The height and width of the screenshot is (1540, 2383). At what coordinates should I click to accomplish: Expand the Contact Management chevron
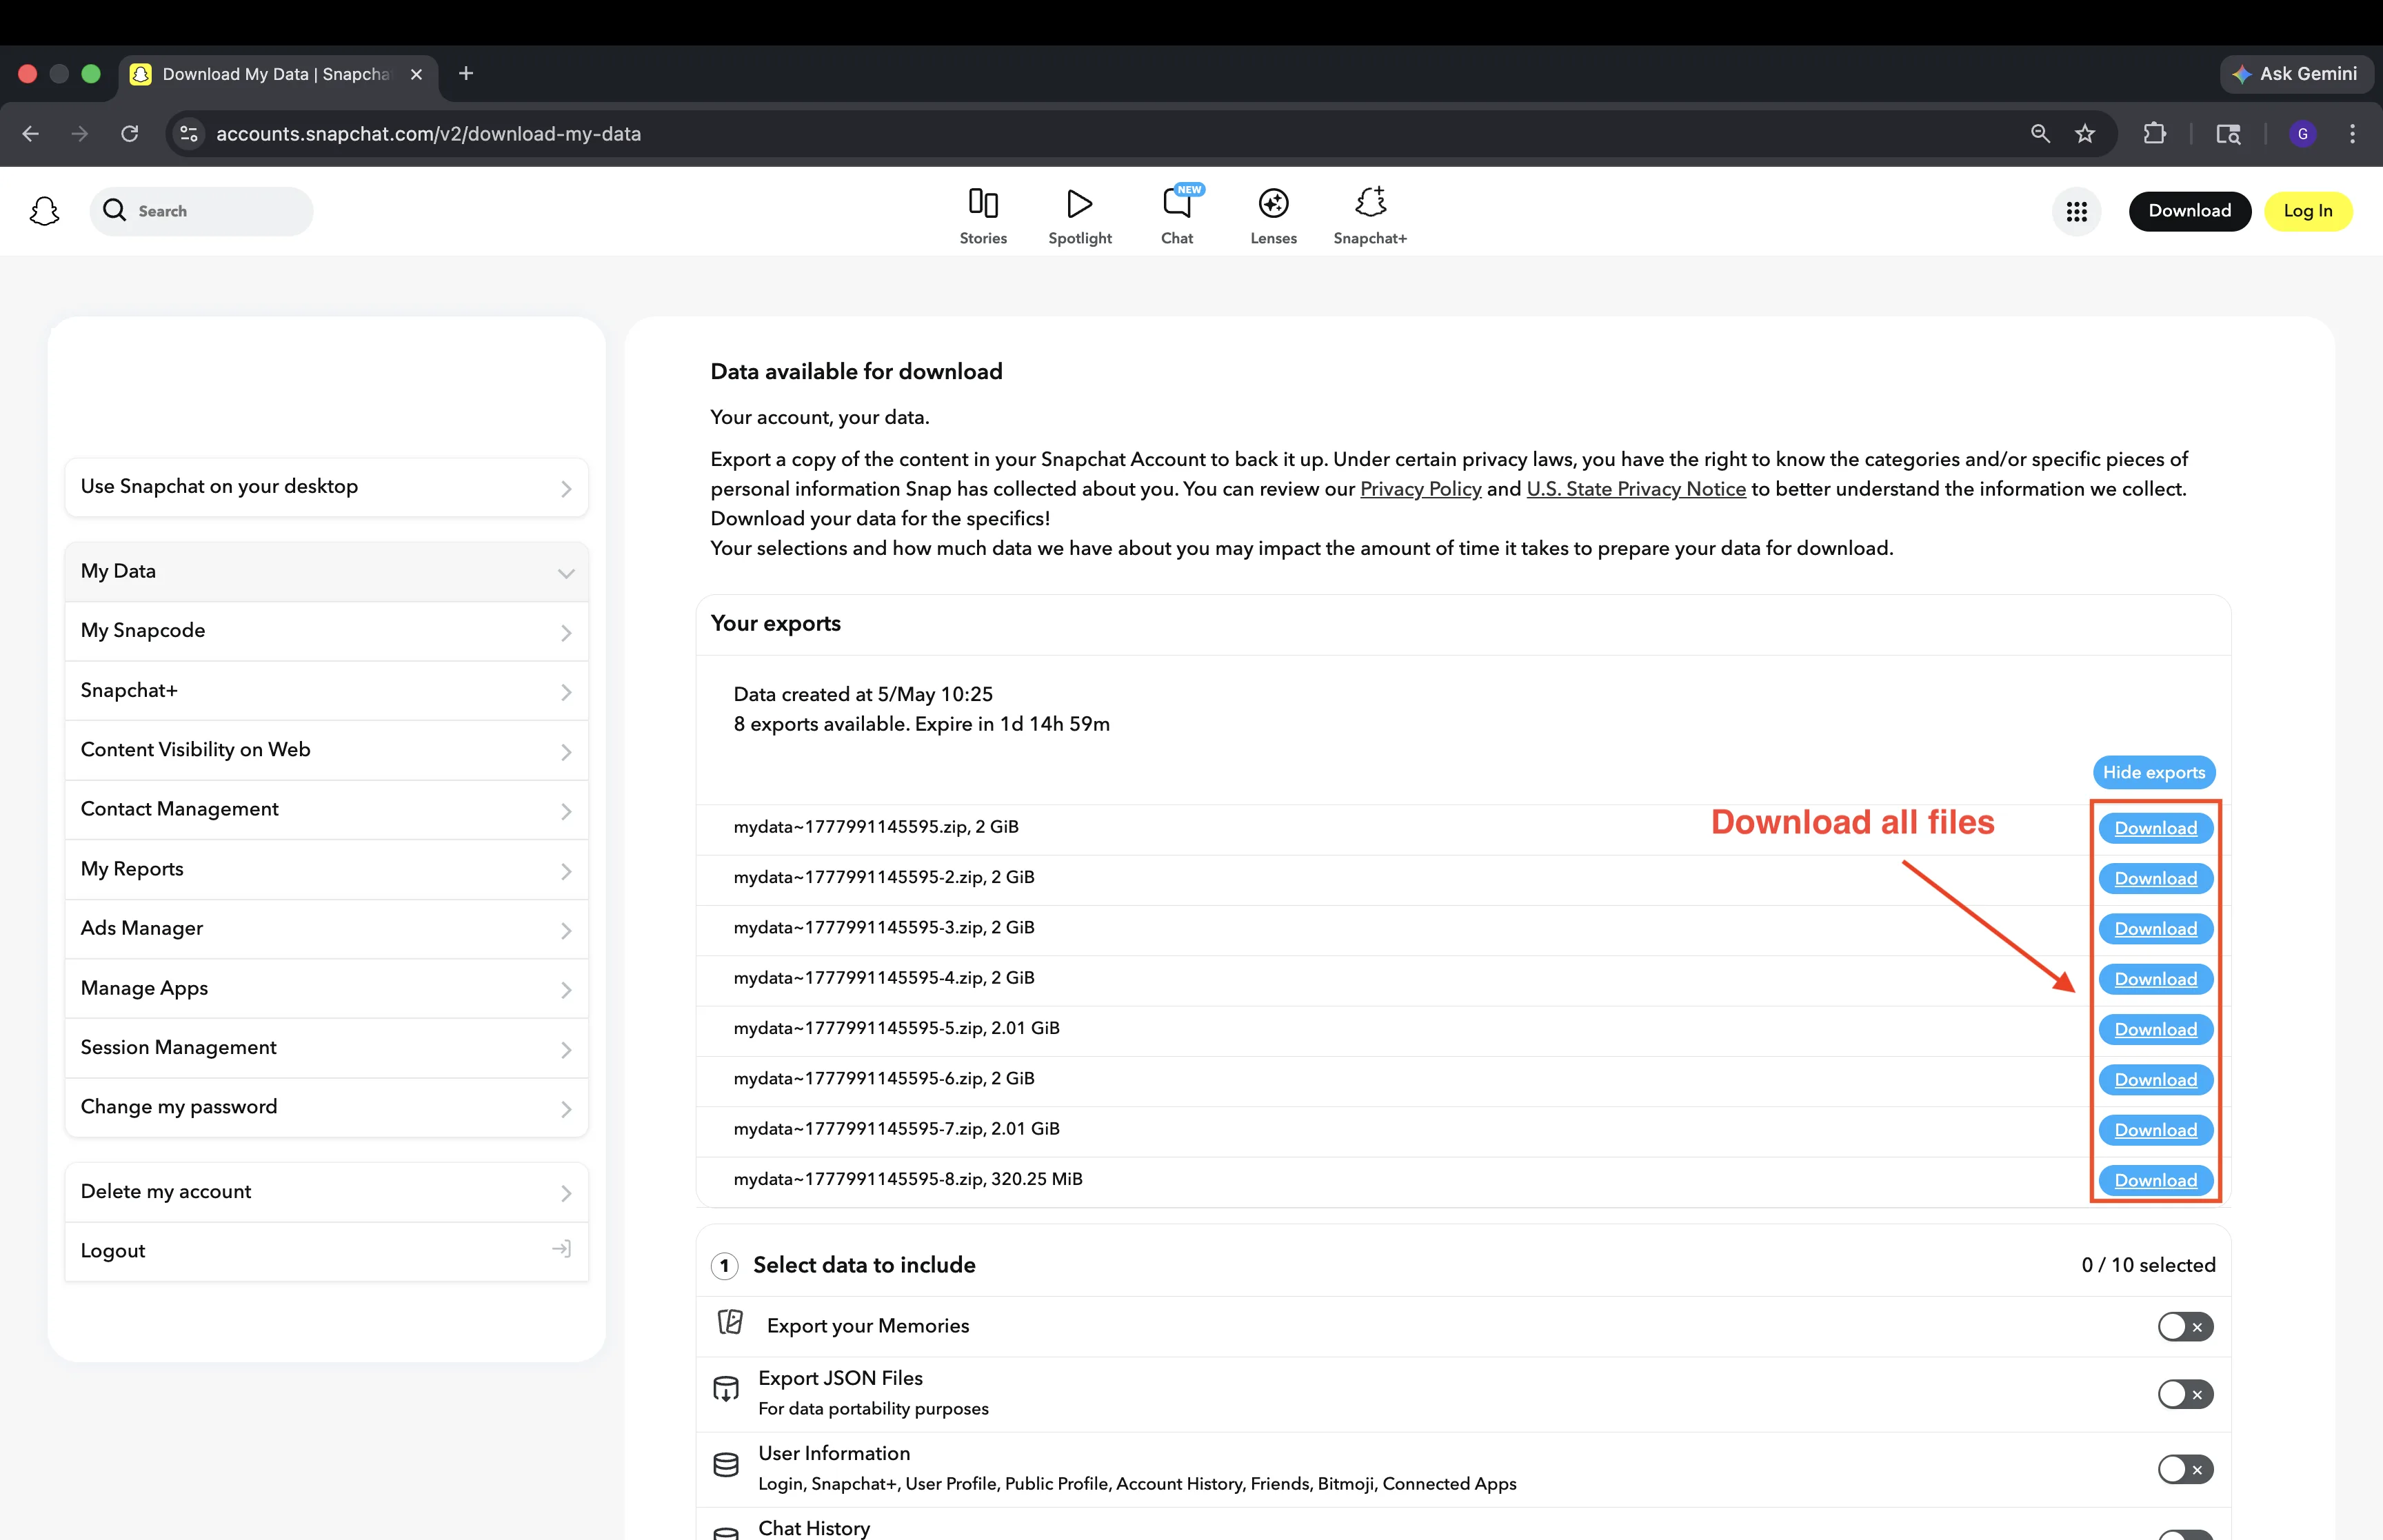[566, 811]
